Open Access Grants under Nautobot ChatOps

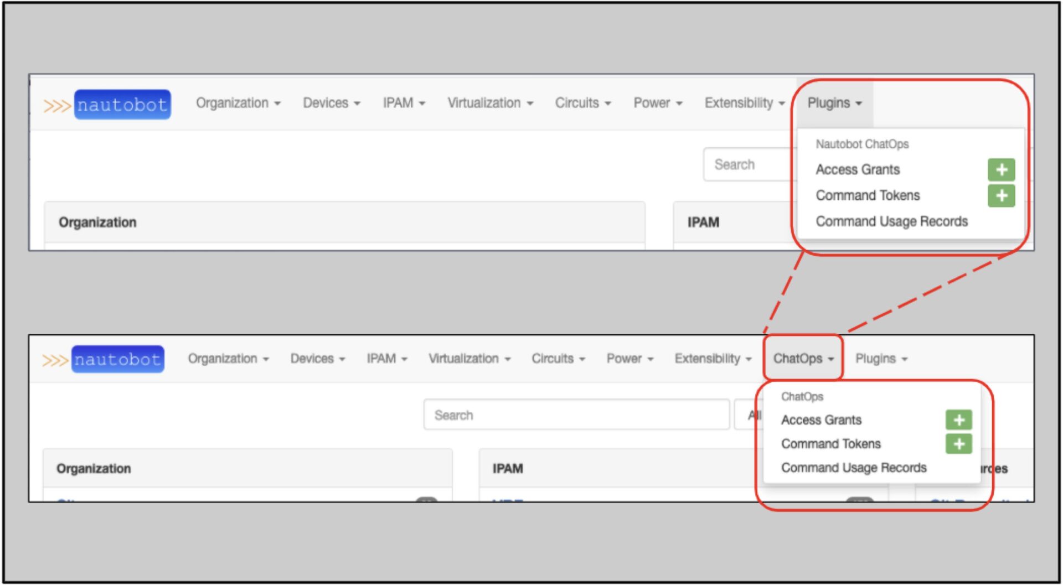click(858, 170)
